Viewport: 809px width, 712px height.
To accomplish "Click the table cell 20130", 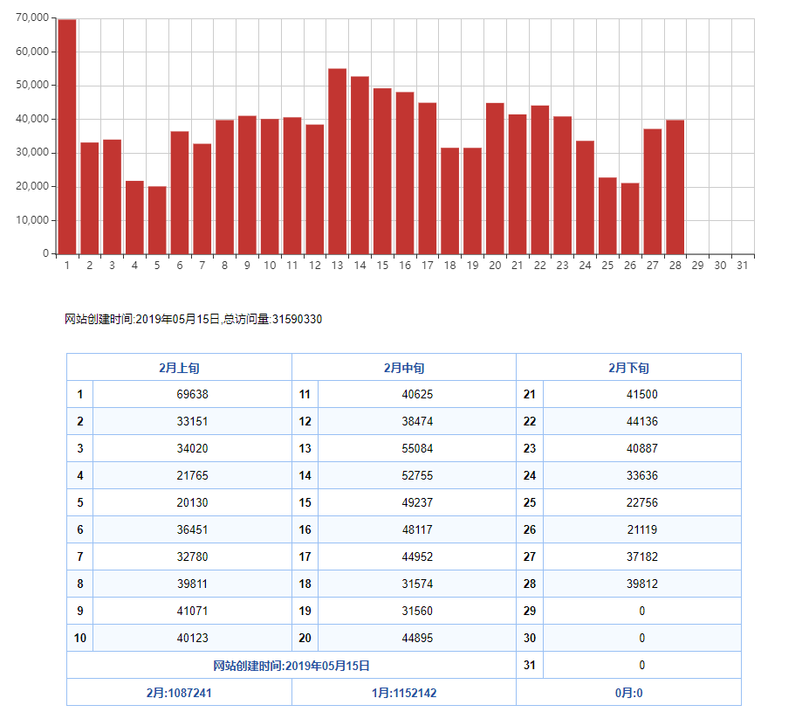I will (193, 502).
